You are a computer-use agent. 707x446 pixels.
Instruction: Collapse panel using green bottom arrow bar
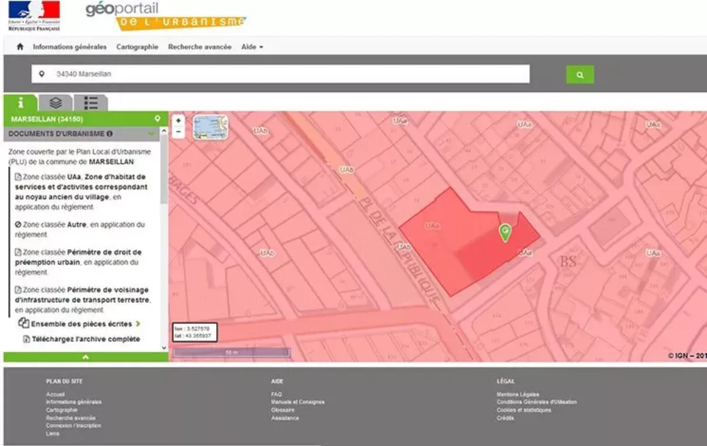85,357
